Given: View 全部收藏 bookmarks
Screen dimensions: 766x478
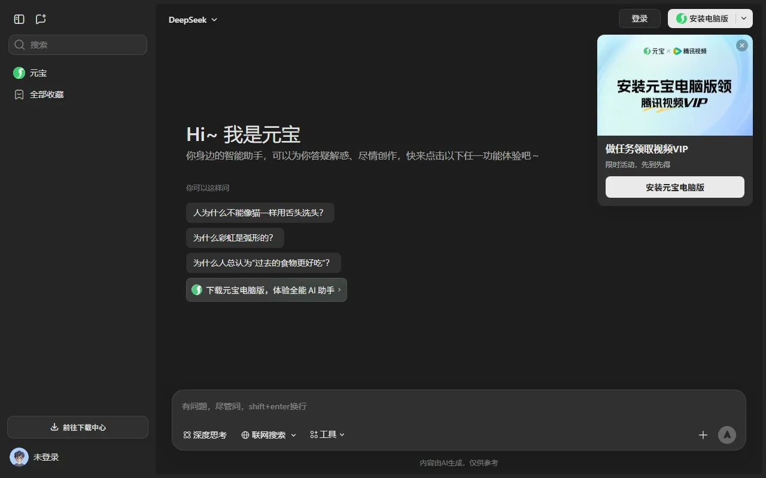Looking at the screenshot, I should (46, 94).
